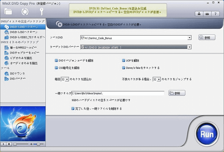Uncheck the CSS暗号化を解除 option

tap(57, 68)
